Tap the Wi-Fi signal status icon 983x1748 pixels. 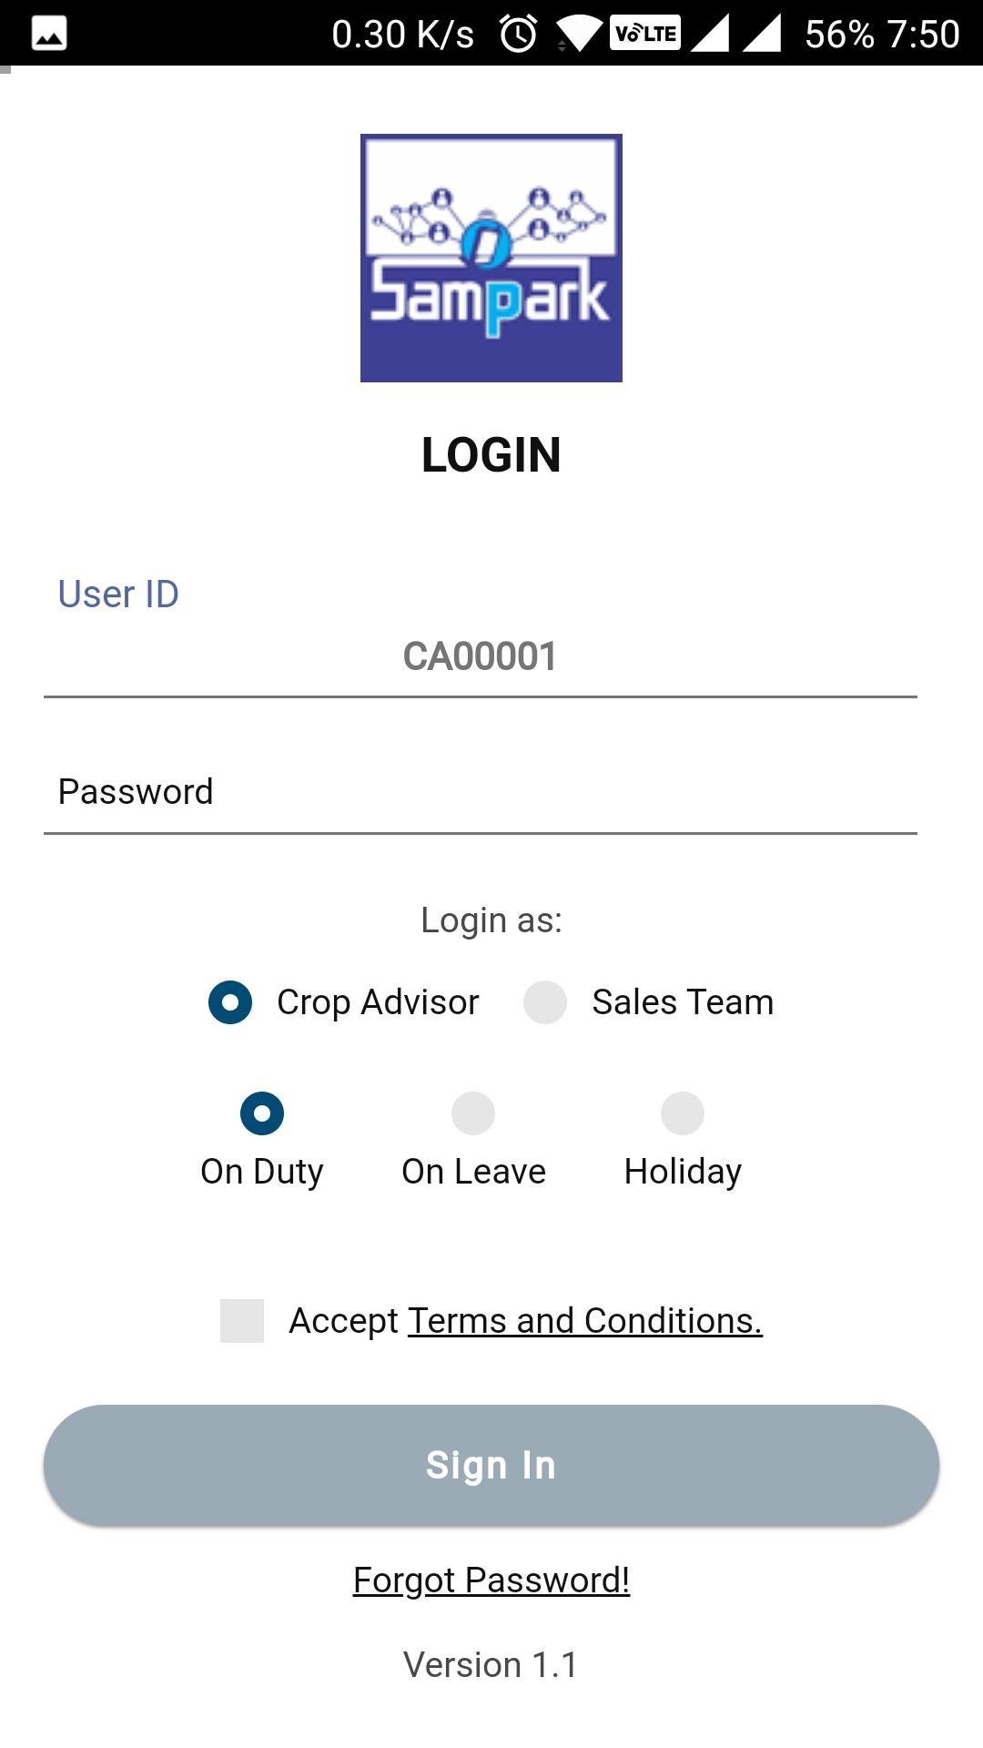click(x=578, y=35)
